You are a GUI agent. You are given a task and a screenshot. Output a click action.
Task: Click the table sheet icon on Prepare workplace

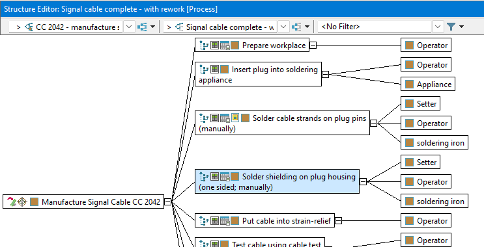pyautogui.click(x=225, y=45)
